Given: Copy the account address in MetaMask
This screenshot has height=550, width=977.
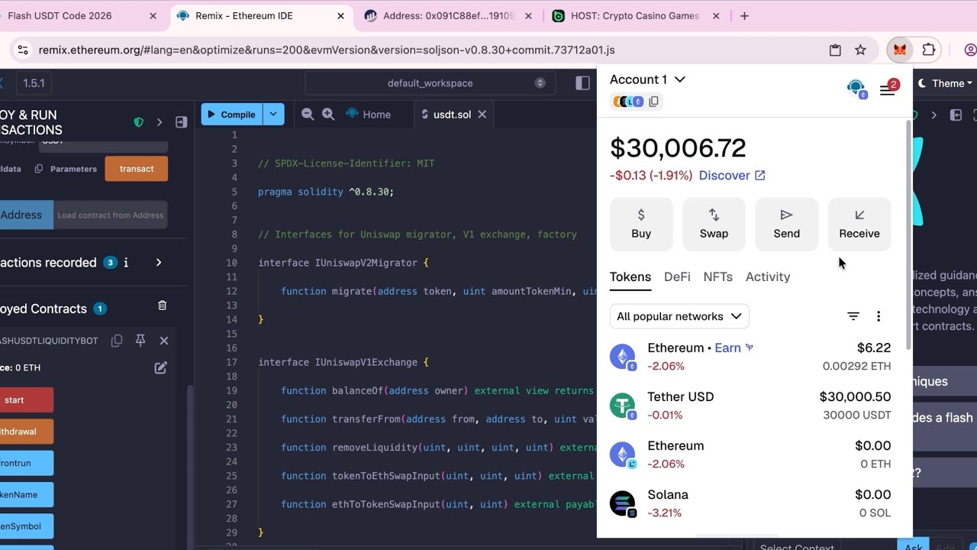Looking at the screenshot, I should click(653, 101).
